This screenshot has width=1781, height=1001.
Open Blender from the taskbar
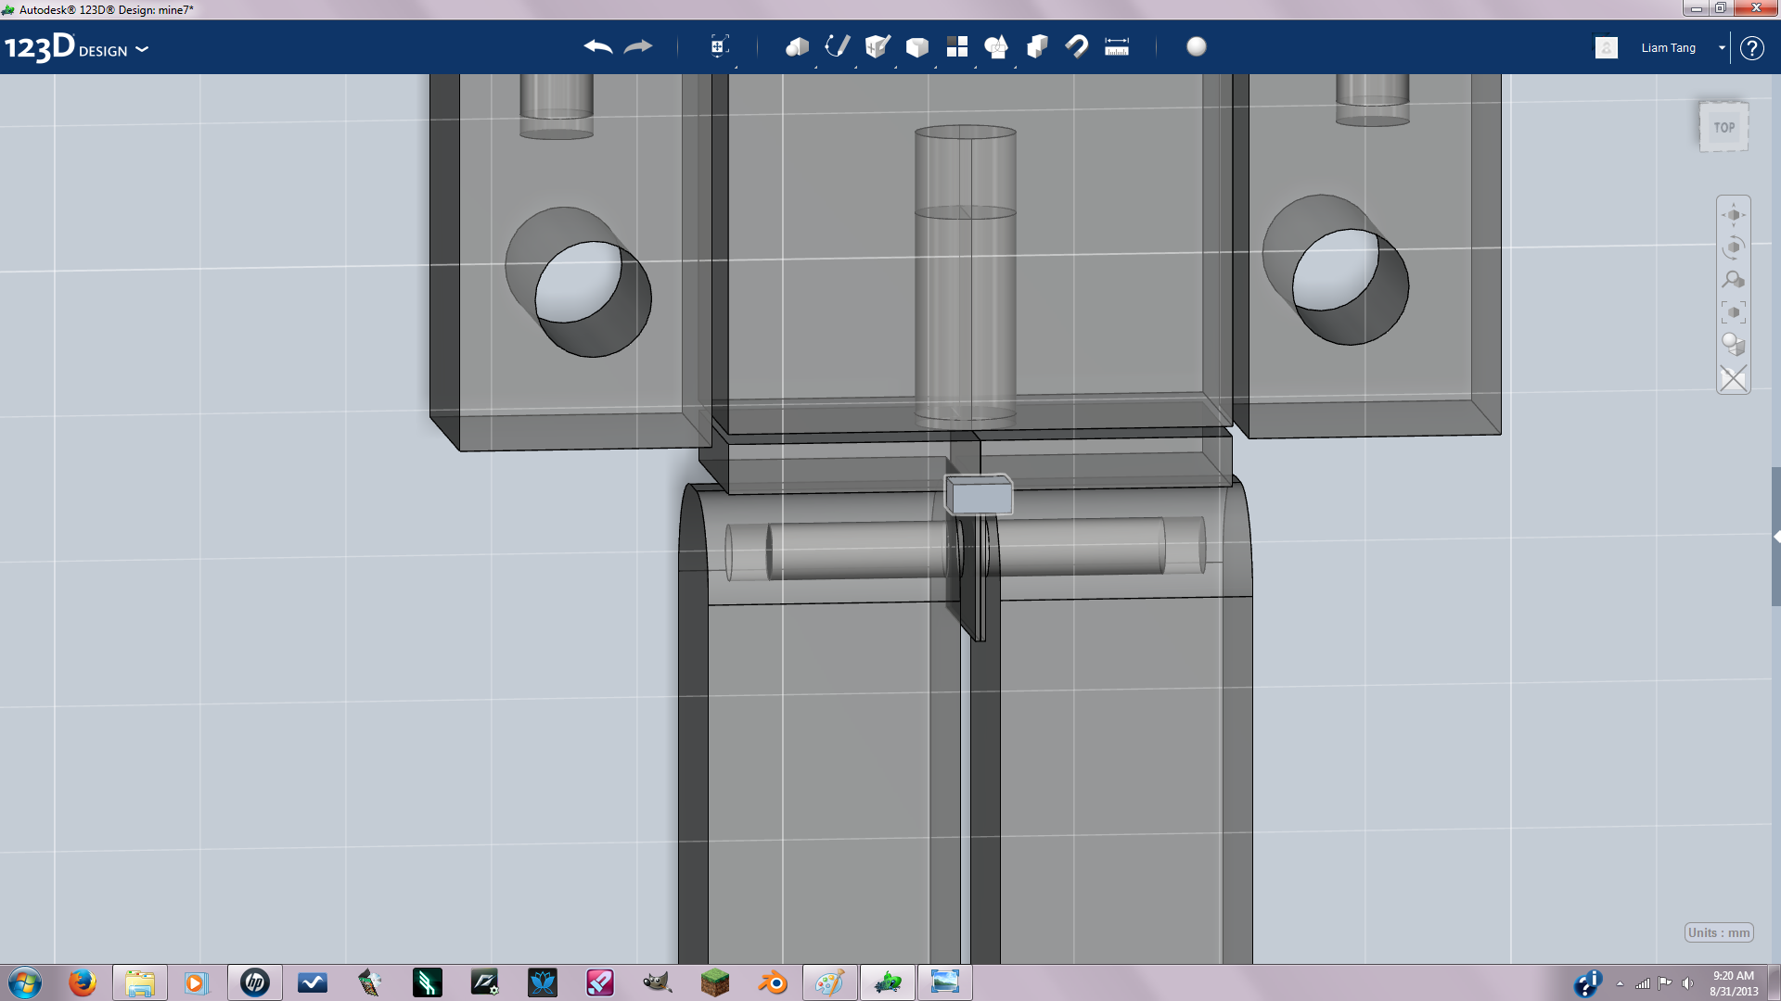[773, 982]
